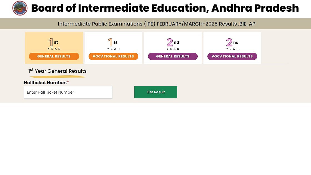Click the Board of Intermediate Education logo

(20, 8)
